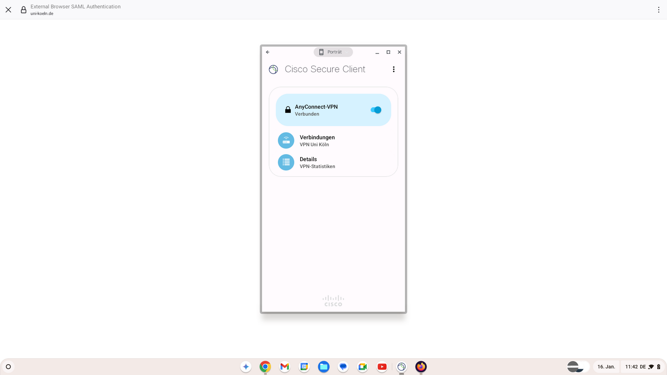Click the lock icon beside AnyConnect-VPN
Image resolution: width=667 pixels, height=375 pixels.
click(288, 110)
